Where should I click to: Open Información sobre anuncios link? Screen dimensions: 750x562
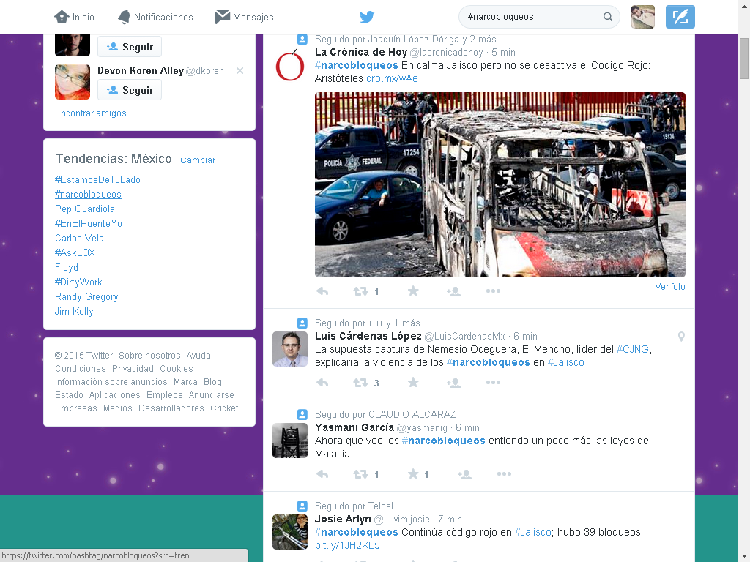(x=111, y=382)
